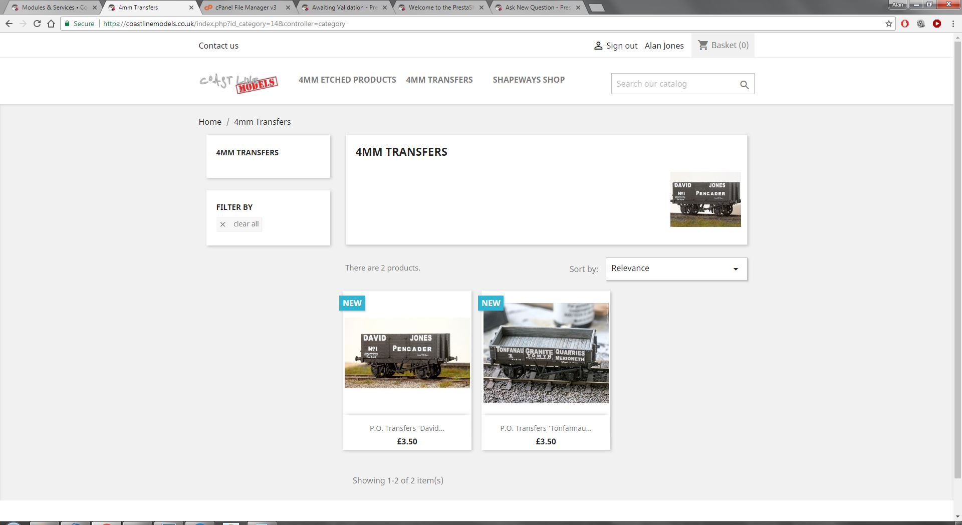Open David Jones wagon product thumbnail
Screen dimensions: 962x525
pyautogui.click(x=407, y=353)
